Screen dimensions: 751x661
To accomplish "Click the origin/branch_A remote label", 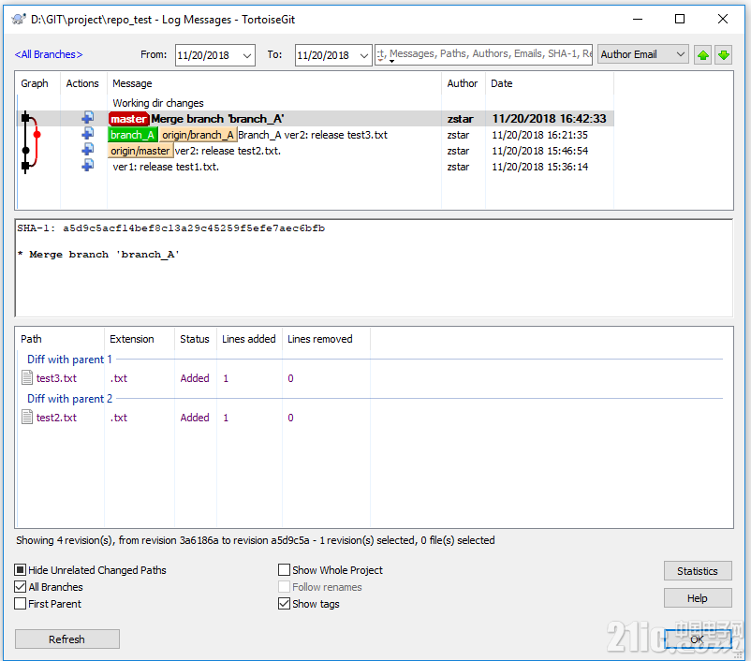I will click(x=198, y=135).
